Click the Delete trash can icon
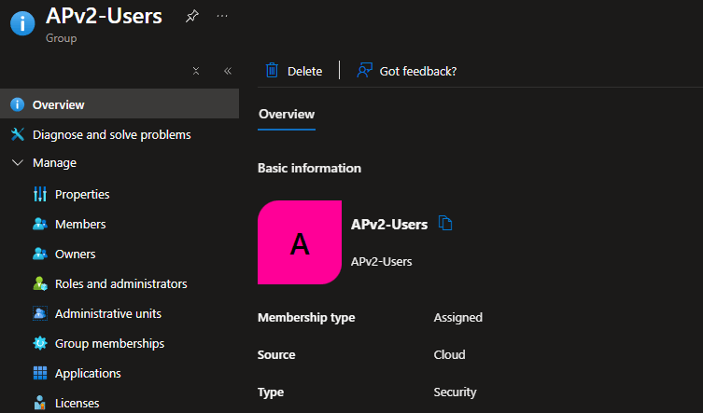The width and height of the screenshot is (703, 413). [272, 70]
